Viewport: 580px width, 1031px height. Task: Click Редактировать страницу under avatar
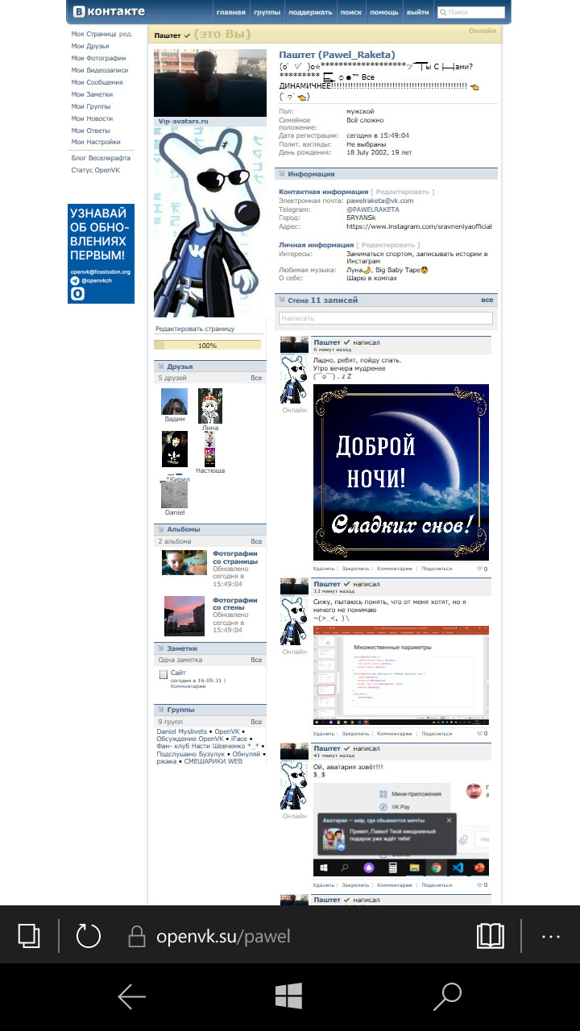pos(195,329)
